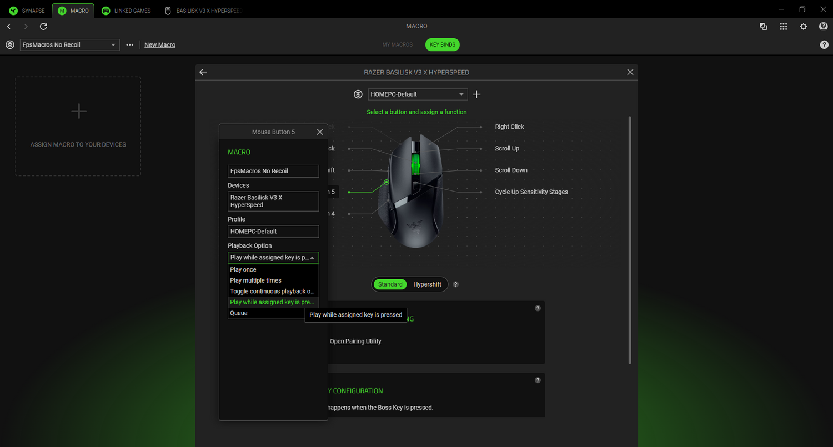Click the plus icon beside HOMEPC-Default profile
Viewport: 833px width, 447px height.
point(476,94)
